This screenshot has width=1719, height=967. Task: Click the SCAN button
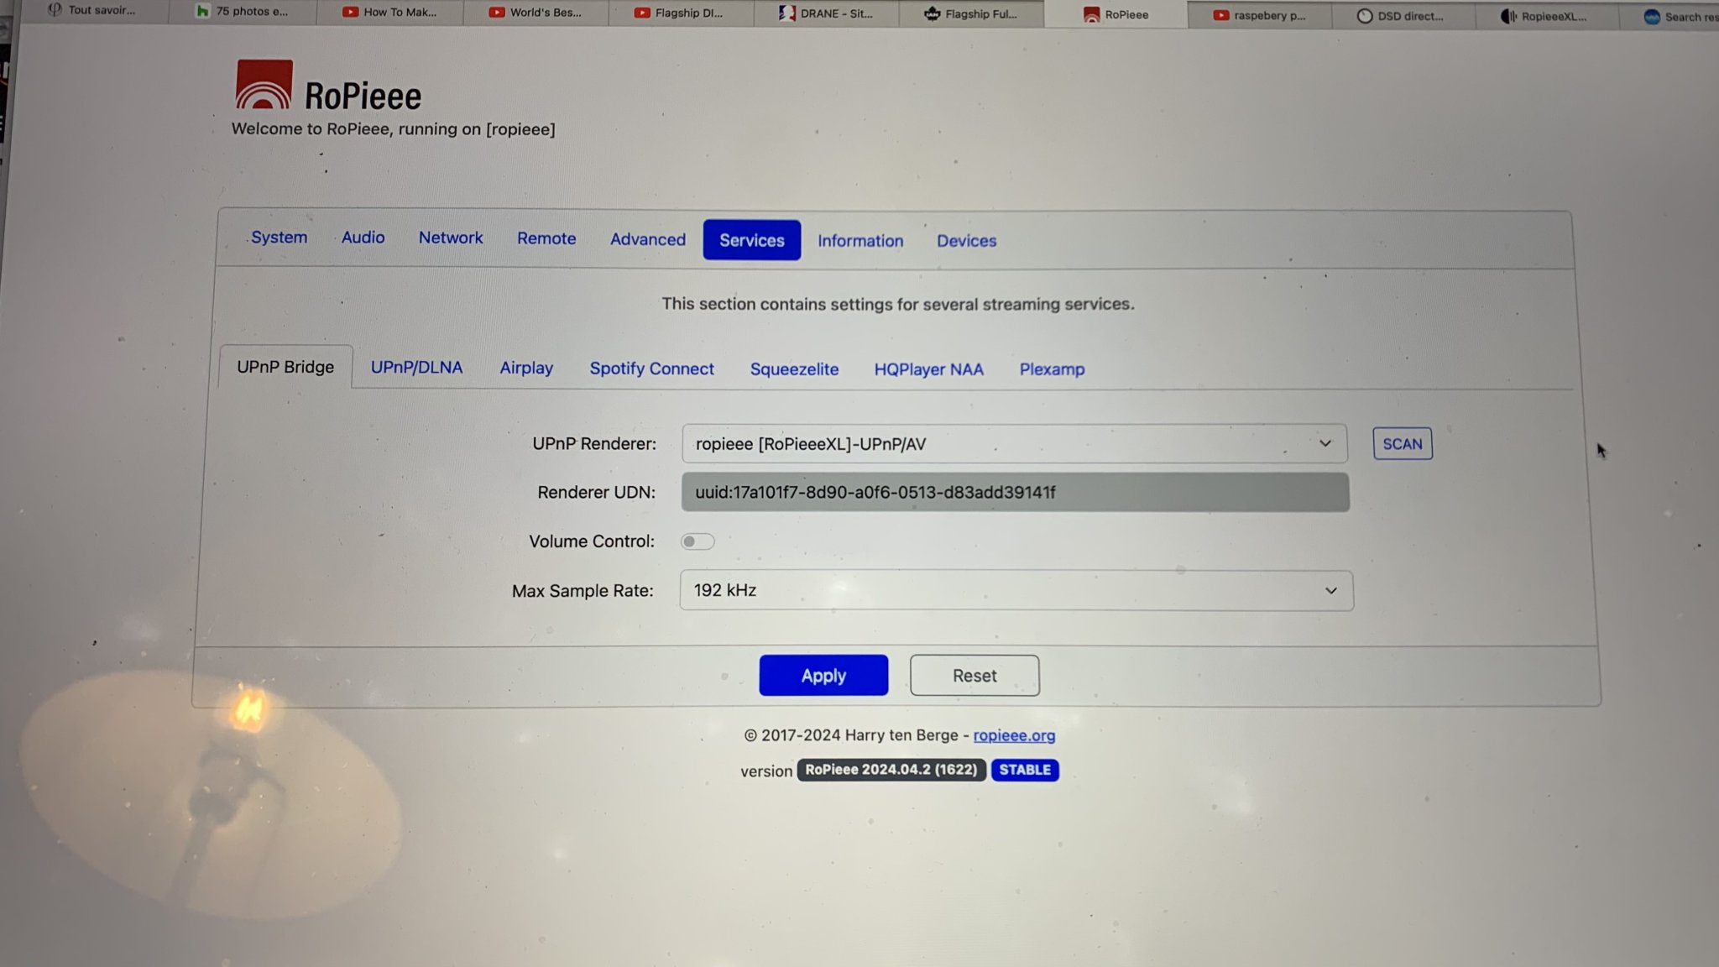1403,443
